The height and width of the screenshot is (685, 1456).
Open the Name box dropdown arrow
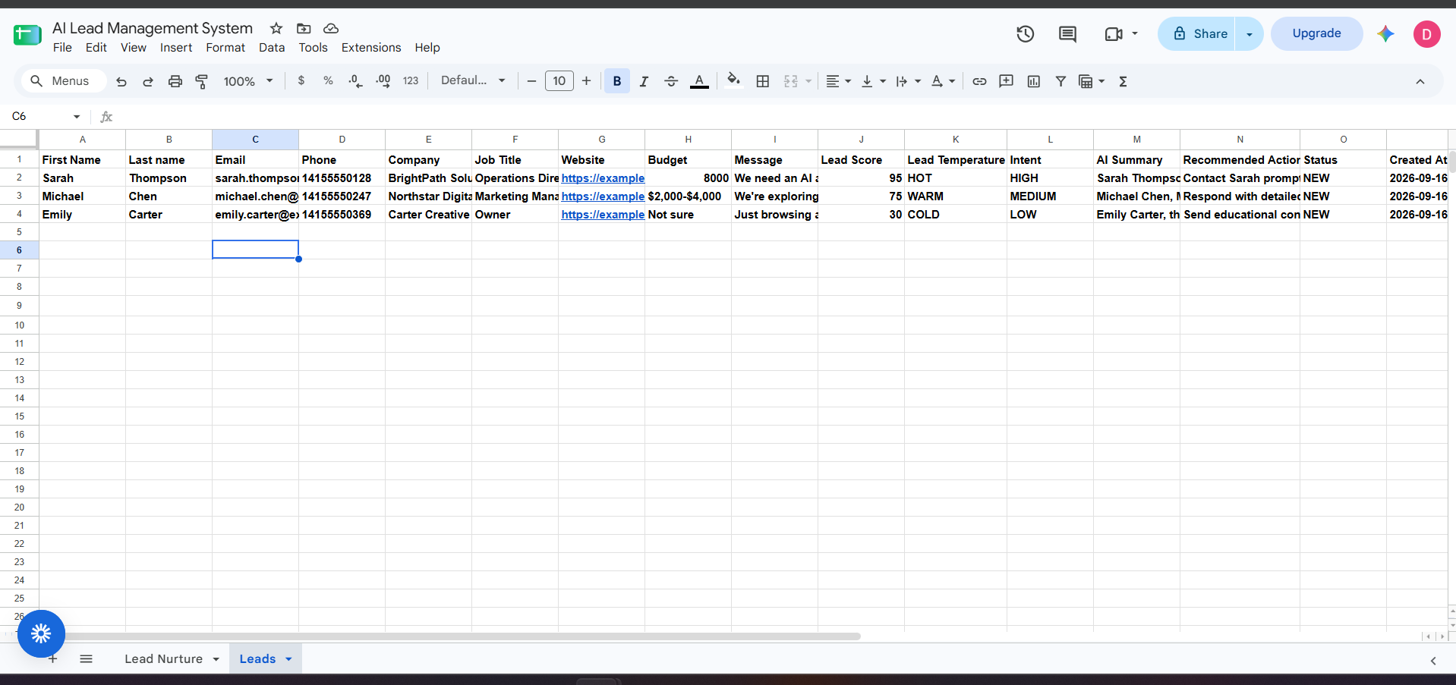point(77,116)
